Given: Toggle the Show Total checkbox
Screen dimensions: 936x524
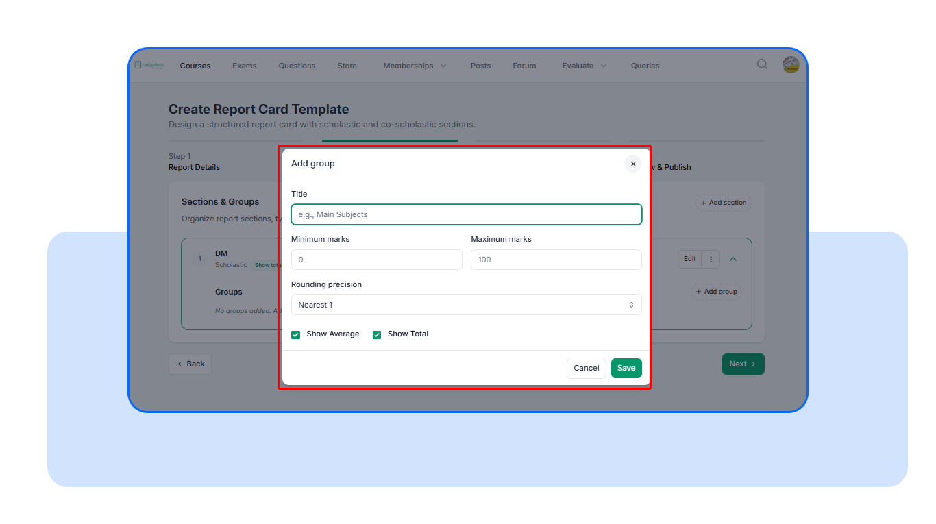Looking at the screenshot, I should click(x=377, y=334).
